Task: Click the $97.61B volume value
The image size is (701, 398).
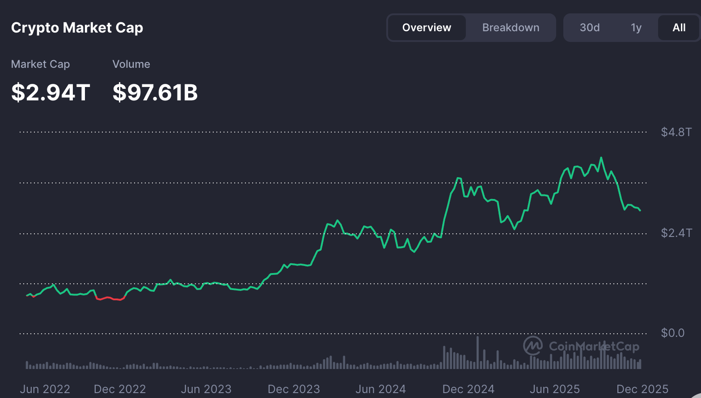Action: click(155, 92)
